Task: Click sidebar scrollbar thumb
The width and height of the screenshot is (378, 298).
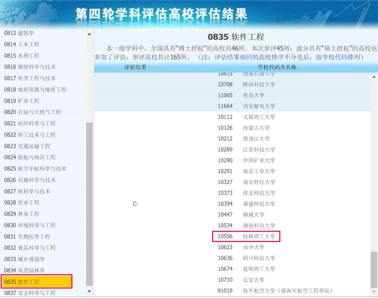Action: coord(90,204)
